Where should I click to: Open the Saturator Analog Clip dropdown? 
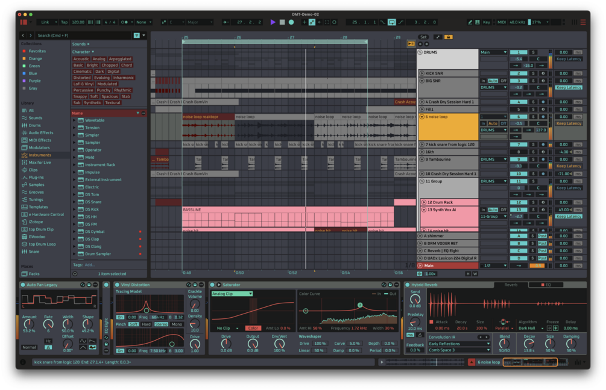[x=232, y=294]
